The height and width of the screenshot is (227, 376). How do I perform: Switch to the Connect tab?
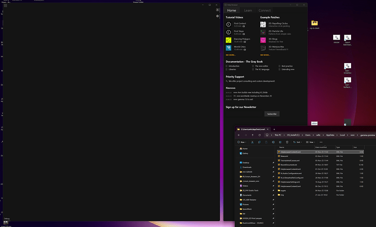point(264,10)
